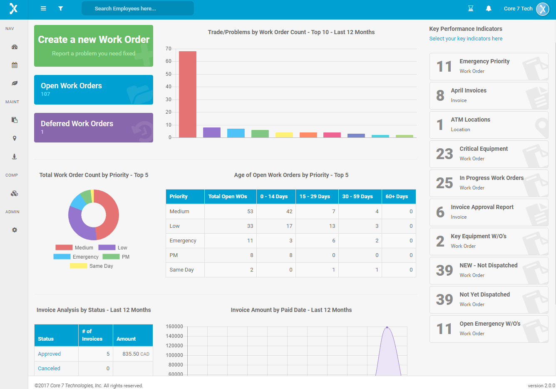Toggle the Emergency legend swatch
The width and height of the screenshot is (556, 389).
click(x=62, y=257)
